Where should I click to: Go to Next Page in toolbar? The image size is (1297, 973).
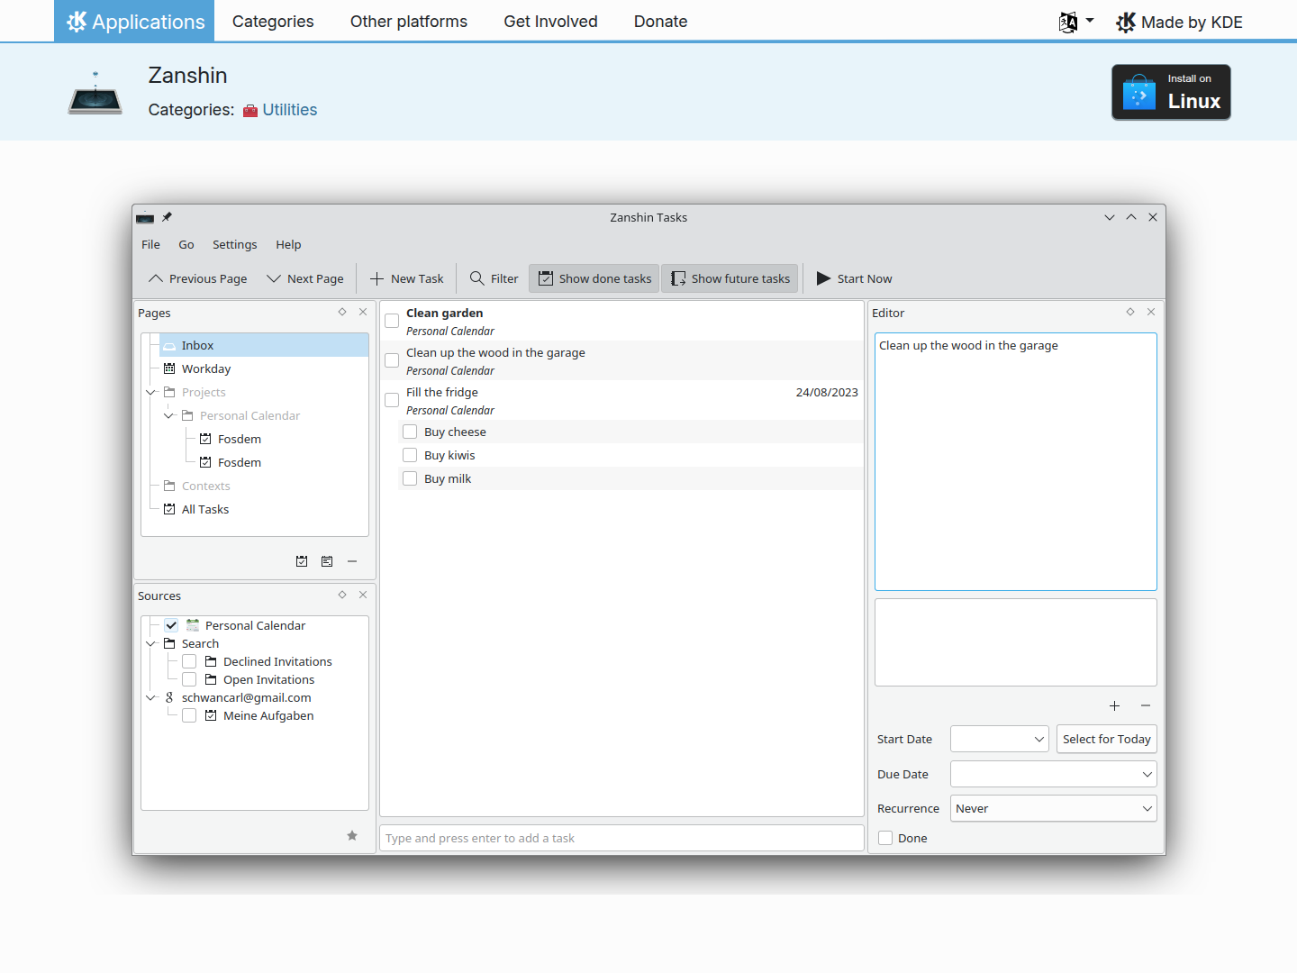coord(305,278)
